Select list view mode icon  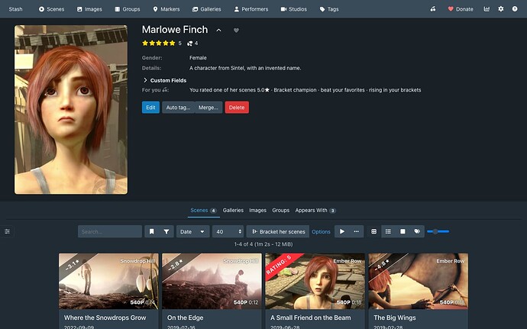[388, 231]
